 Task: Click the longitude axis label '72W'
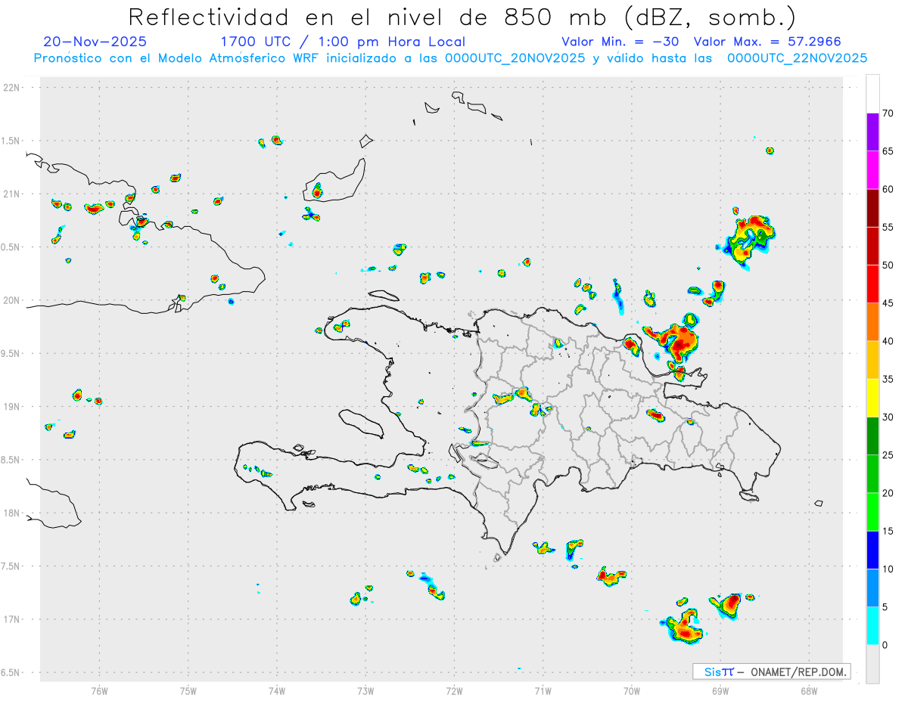454,690
